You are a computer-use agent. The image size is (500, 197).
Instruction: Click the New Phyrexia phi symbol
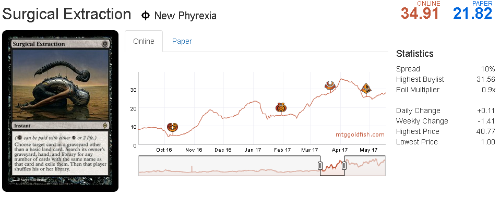(146, 15)
